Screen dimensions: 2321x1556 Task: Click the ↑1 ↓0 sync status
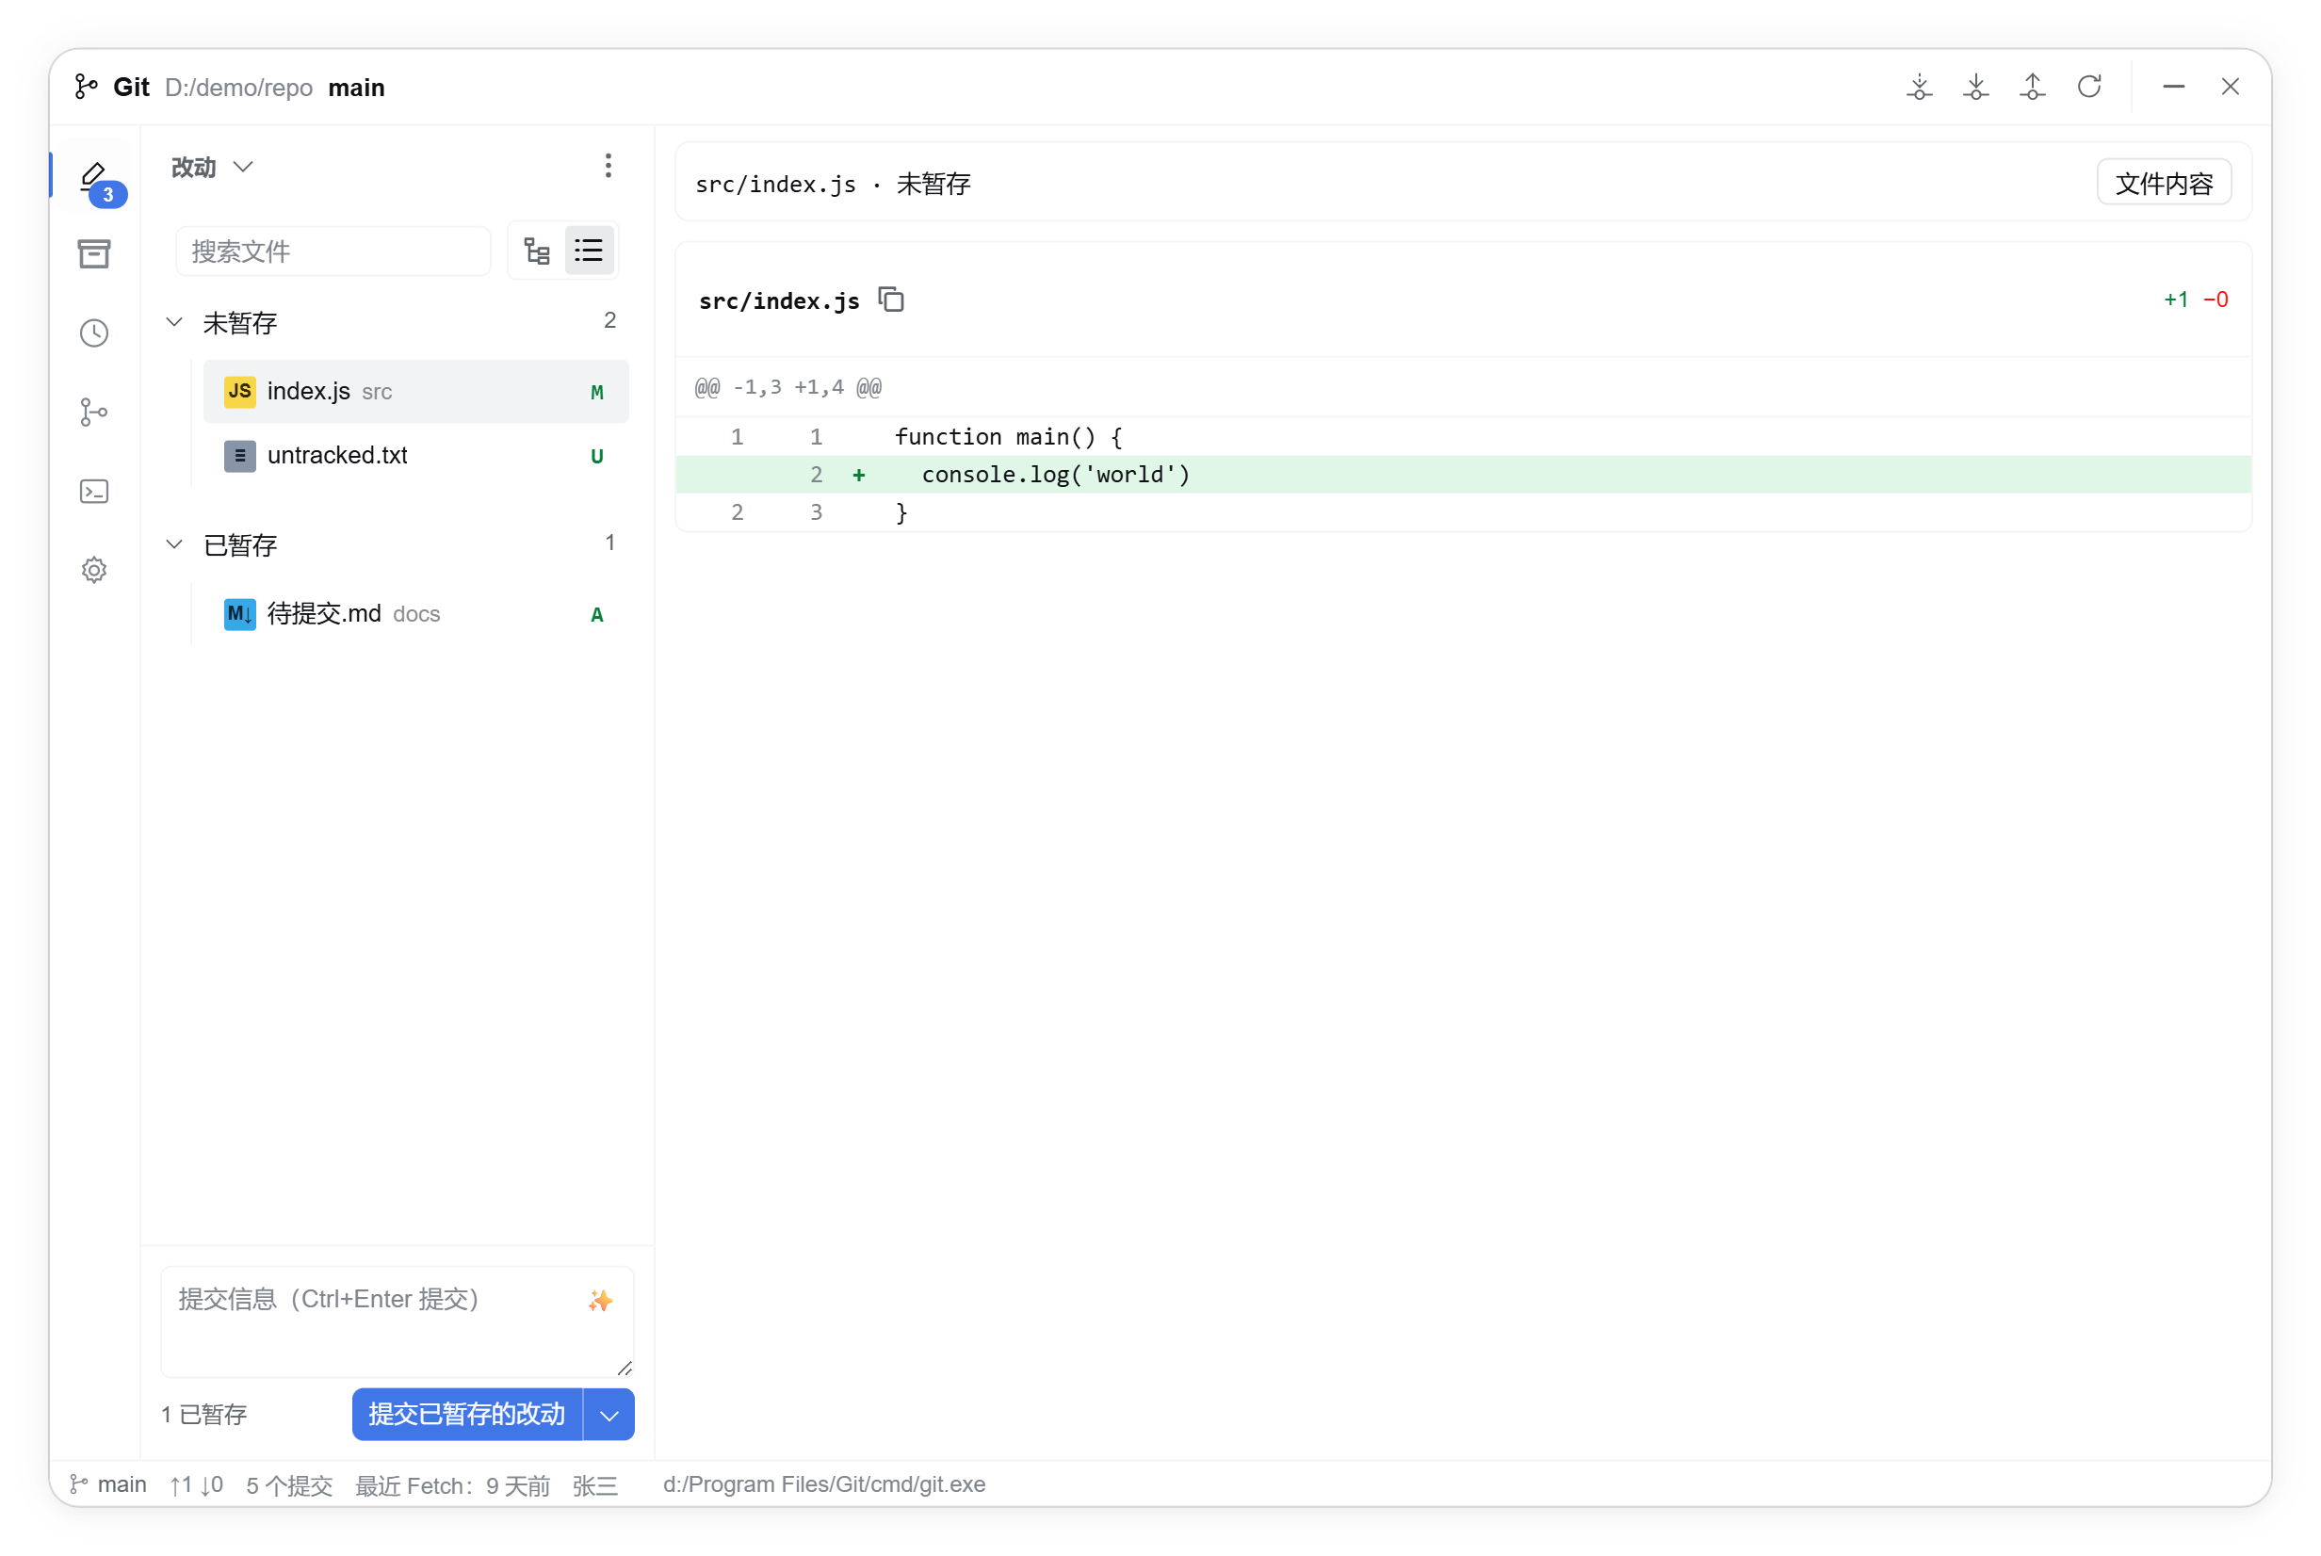coord(197,1485)
